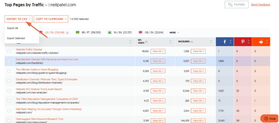Viewport: 279px width, 123px height.
Task: Click the Backlinks info icon
Action: click(x=192, y=42)
